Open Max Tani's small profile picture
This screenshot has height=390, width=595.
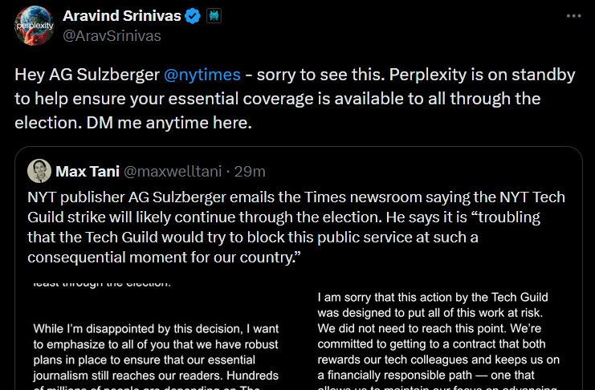(x=39, y=171)
